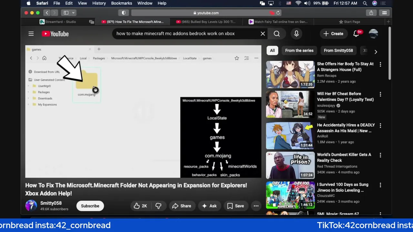Viewport: 413px width, 232px height.
Task: Start voice search with the microphone
Action: click(x=296, y=34)
